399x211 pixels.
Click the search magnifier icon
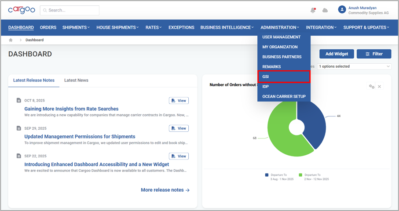pos(45,11)
